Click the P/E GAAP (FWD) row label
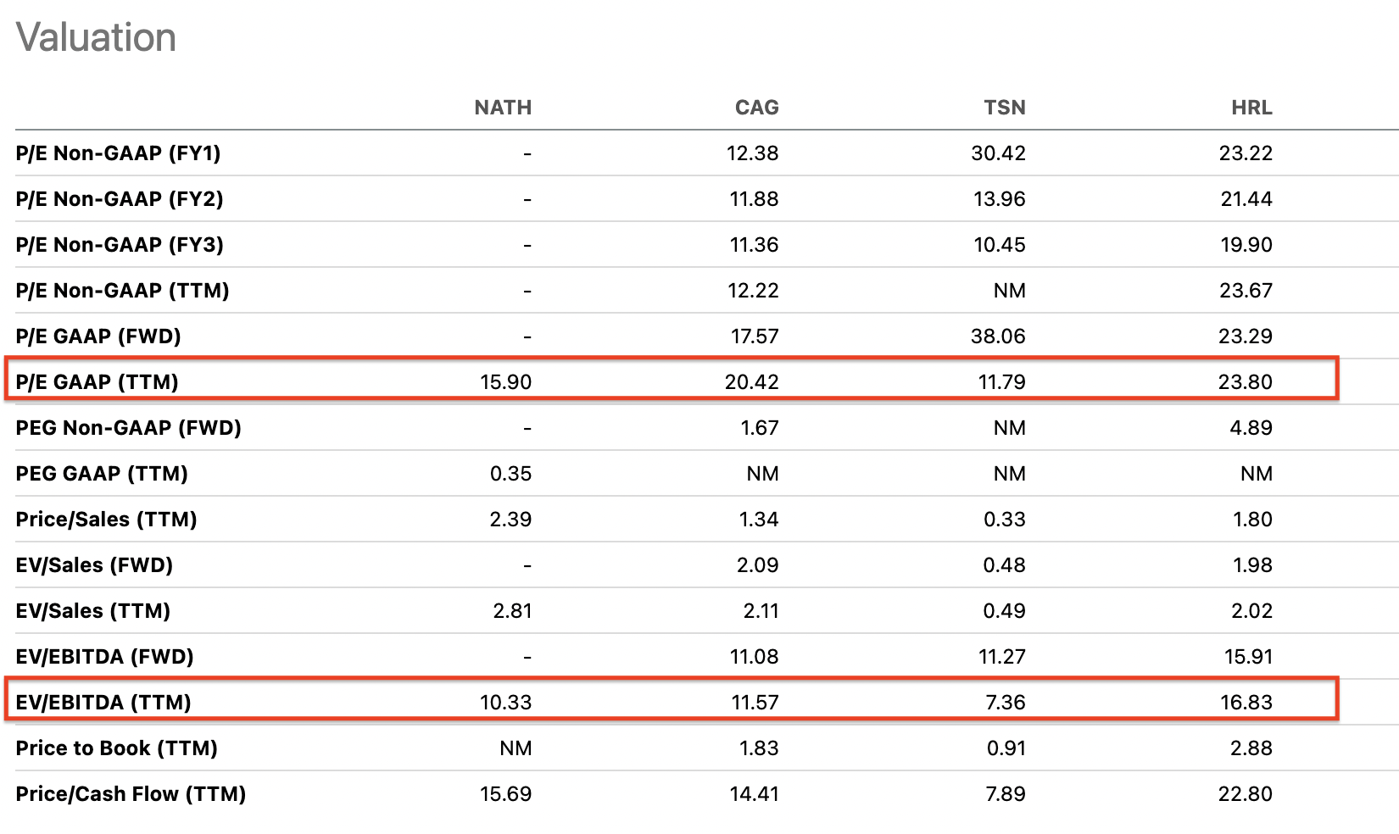The width and height of the screenshot is (1399, 834). coord(98,336)
